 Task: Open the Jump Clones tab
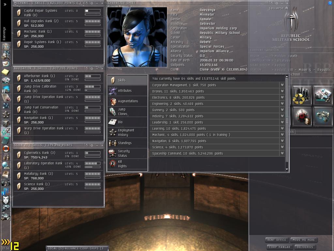(127, 112)
